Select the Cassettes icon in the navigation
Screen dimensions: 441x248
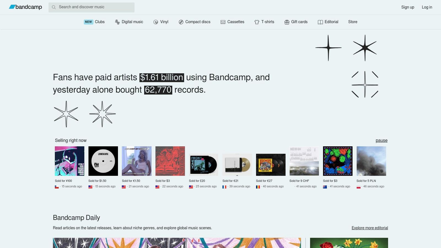pyautogui.click(x=222, y=22)
